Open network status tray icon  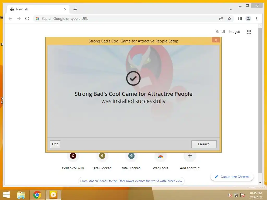pos(236,195)
